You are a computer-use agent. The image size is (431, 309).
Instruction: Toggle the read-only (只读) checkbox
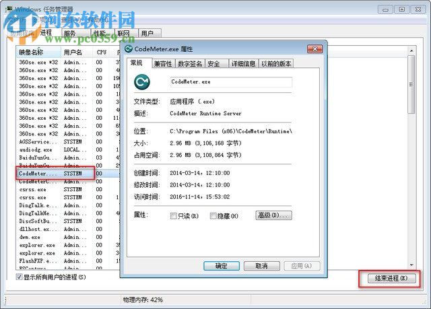[173, 216]
